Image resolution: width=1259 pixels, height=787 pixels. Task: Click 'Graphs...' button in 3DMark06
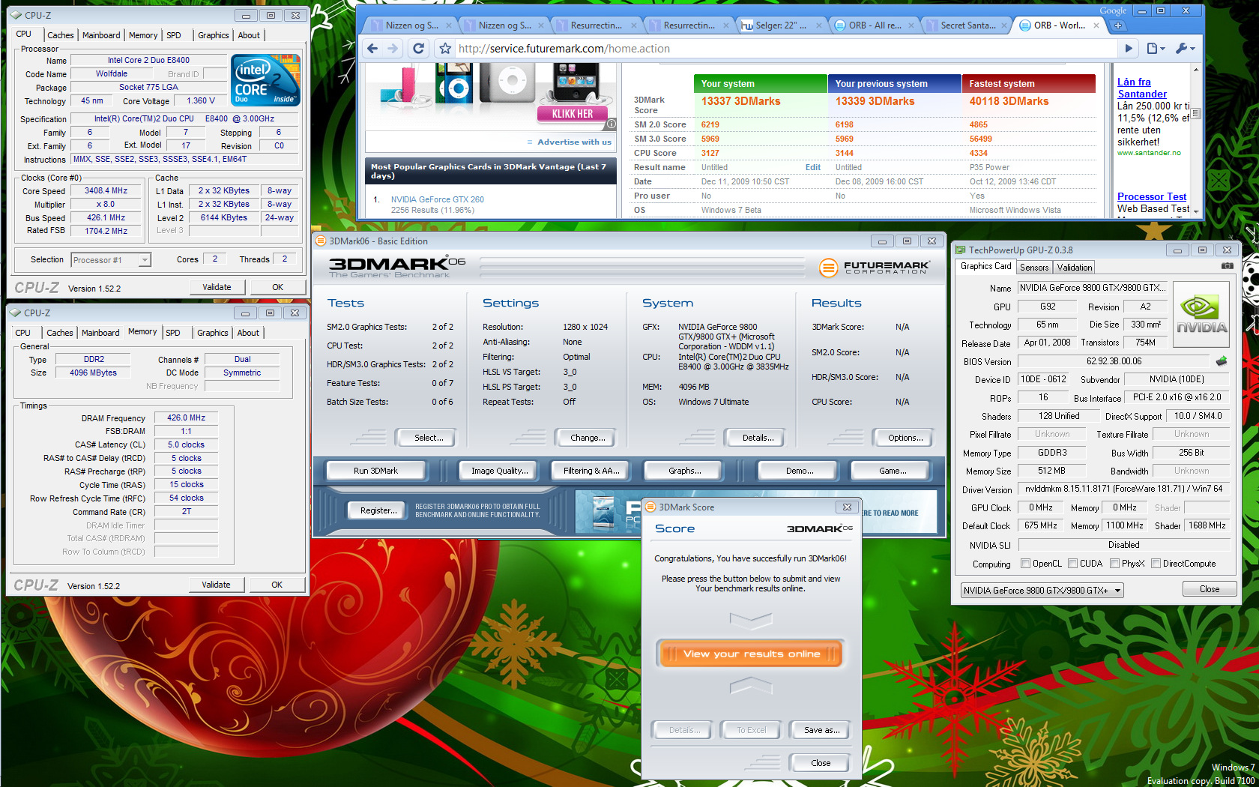685,471
